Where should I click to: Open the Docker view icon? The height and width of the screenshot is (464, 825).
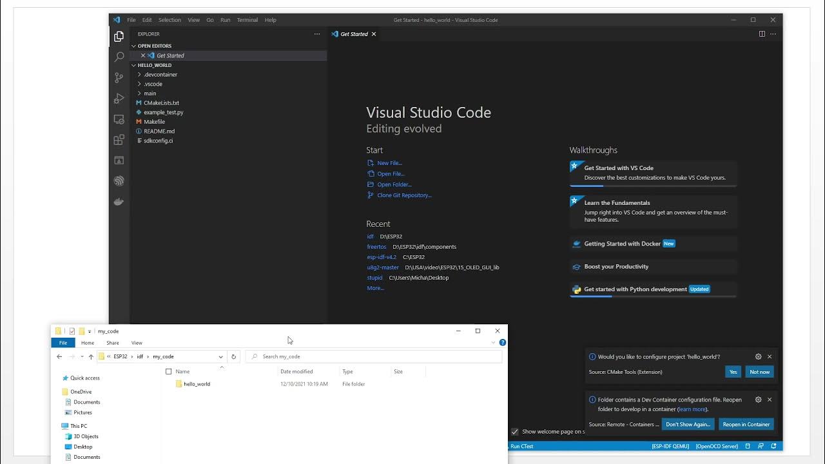click(x=119, y=202)
